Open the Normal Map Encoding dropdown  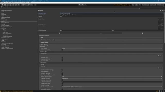click(112, 77)
